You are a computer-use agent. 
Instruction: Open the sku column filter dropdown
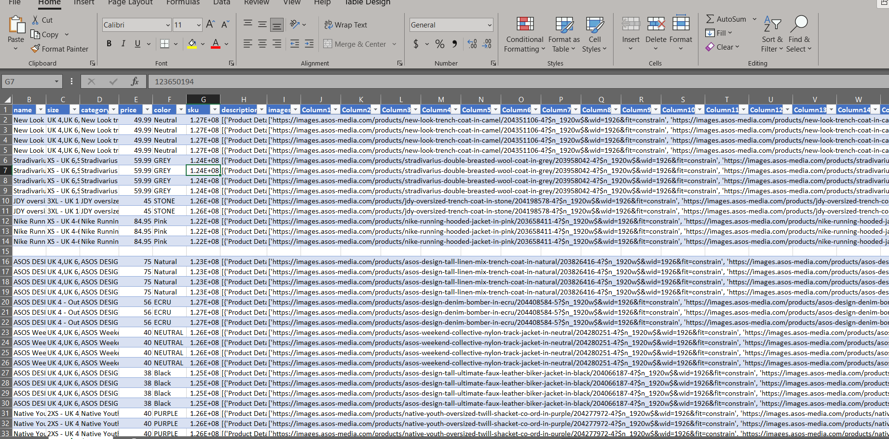point(215,110)
